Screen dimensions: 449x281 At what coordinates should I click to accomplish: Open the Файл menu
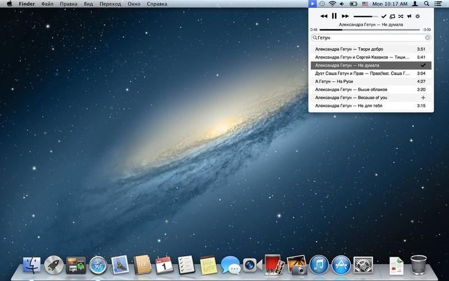tap(47, 4)
